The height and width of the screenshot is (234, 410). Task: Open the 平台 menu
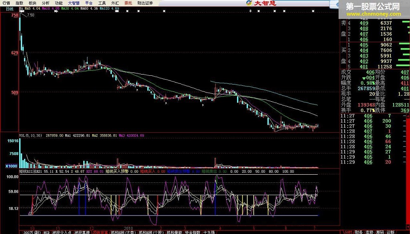pos(89,3)
